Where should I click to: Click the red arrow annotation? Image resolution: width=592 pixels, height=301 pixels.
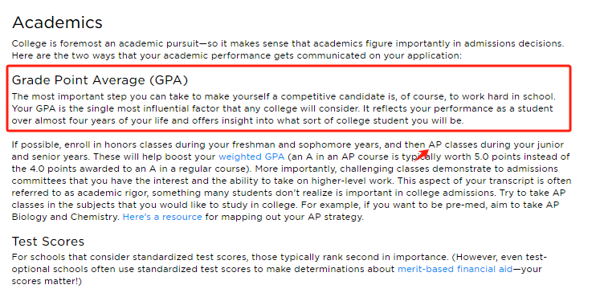click(422, 155)
